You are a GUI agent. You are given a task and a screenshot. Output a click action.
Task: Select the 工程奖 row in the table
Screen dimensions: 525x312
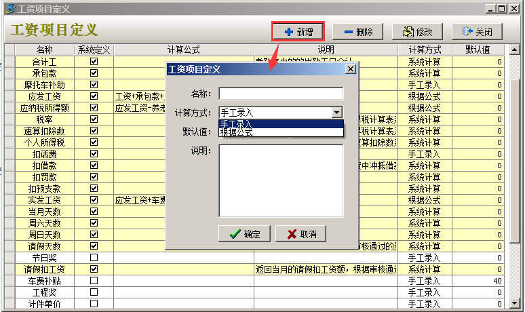tap(45, 292)
